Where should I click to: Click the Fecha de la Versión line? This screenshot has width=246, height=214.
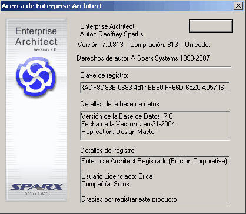[128, 124]
